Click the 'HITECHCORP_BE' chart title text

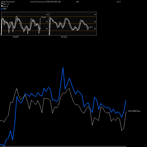(53, 2)
